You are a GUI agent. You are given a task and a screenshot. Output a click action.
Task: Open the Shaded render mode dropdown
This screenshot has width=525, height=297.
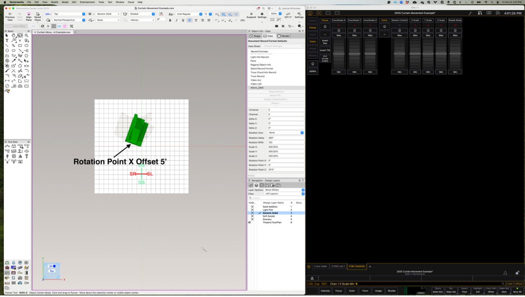(142, 14)
